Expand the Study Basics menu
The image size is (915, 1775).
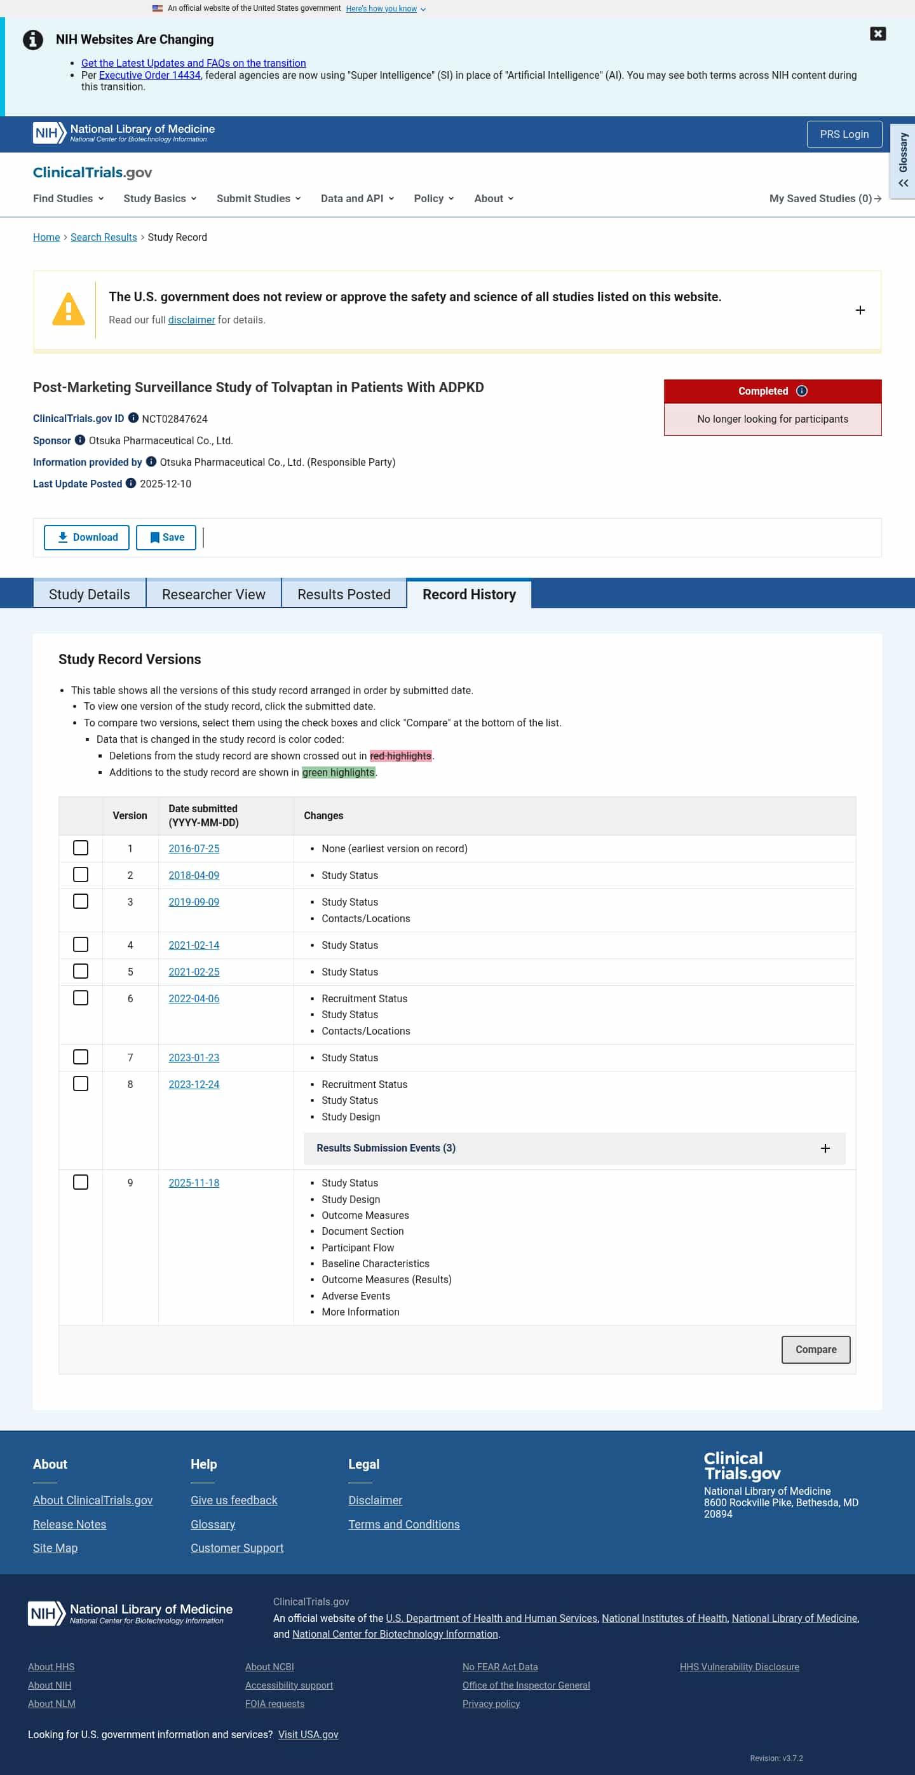click(161, 198)
